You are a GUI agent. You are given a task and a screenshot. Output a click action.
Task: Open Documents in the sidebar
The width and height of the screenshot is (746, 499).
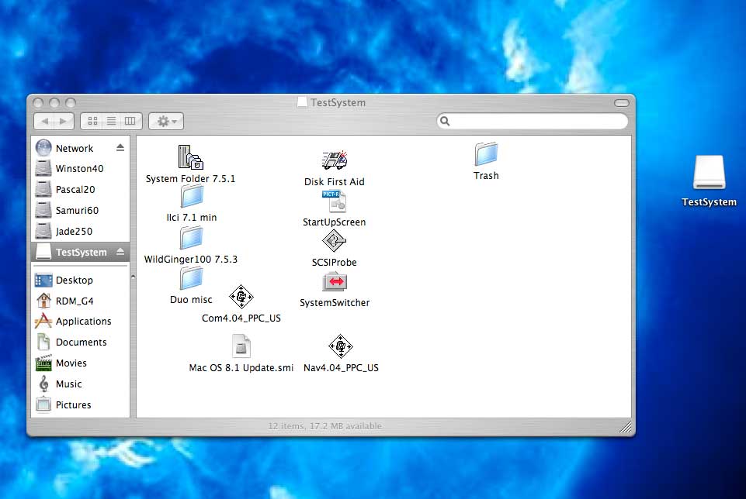[x=81, y=342]
